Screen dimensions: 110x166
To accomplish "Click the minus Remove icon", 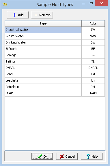I will point(36,15).
